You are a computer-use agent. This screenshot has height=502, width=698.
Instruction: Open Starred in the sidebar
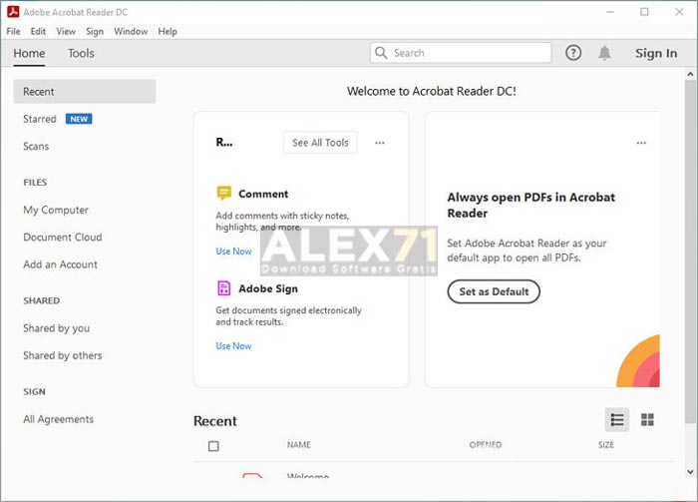click(40, 119)
